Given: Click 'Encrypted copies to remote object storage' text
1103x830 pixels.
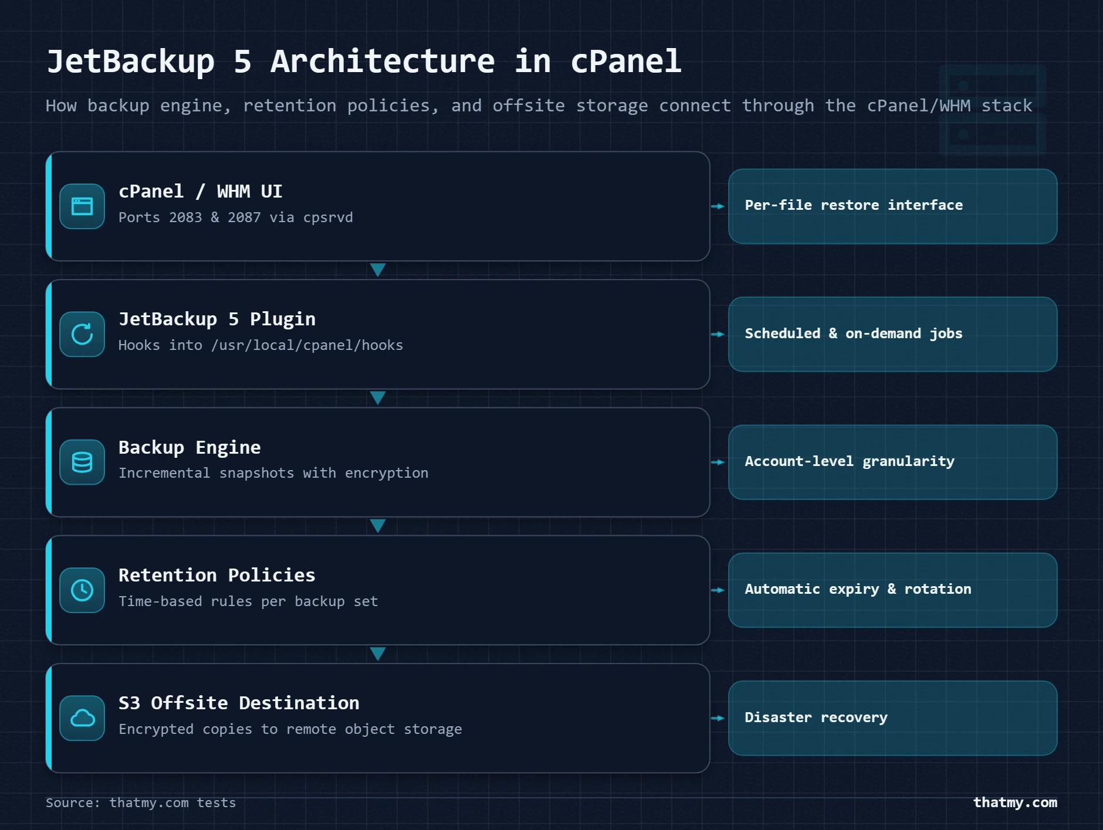Looking at the screenshot, I should pos(290,729).
